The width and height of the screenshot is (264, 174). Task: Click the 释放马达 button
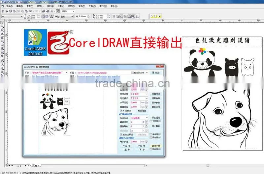(142, 111)
